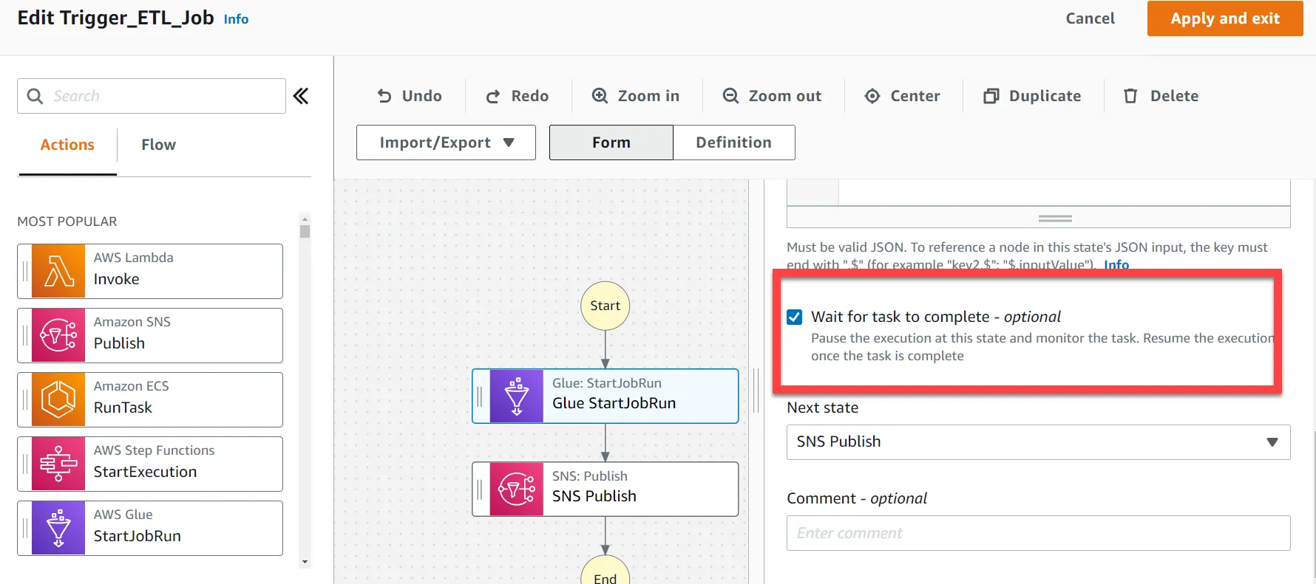
Task: Click the Amazon ECS RunTask icon
Action: tap(58, 399)
